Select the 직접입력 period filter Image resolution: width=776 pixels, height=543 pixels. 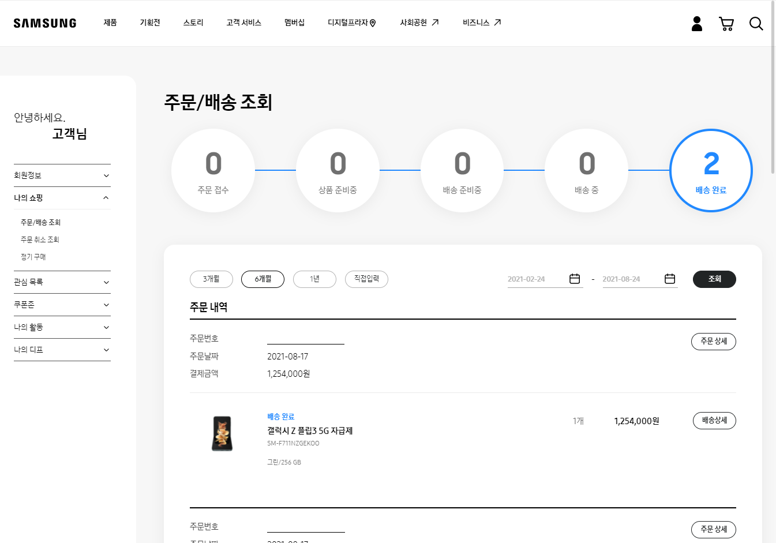(x=366, y=279)
